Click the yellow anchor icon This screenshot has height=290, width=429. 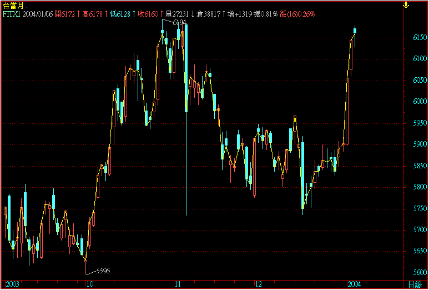click(x=406, y=4)
